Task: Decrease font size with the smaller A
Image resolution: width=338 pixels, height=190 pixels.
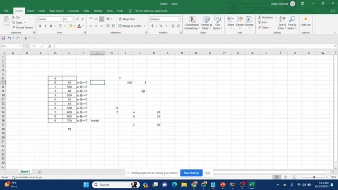Action: [82, 19]
